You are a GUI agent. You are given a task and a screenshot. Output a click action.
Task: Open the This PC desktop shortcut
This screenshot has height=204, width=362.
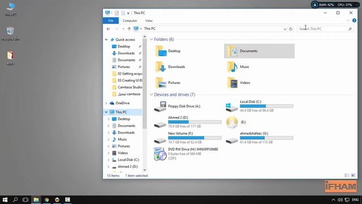10,9
